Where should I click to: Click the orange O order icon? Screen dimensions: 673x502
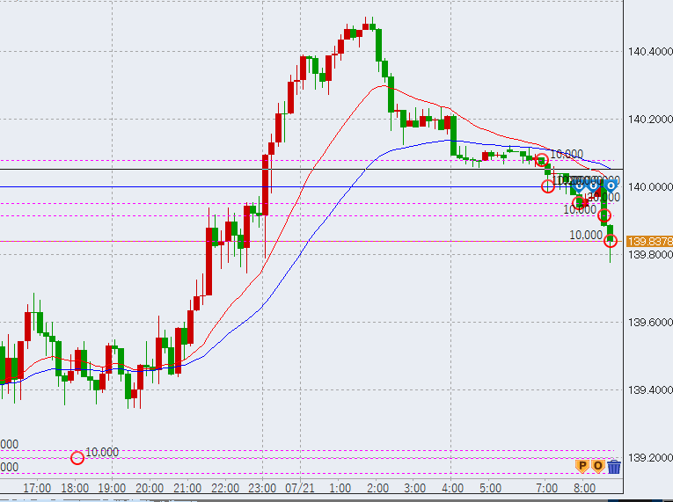[597, 466]
